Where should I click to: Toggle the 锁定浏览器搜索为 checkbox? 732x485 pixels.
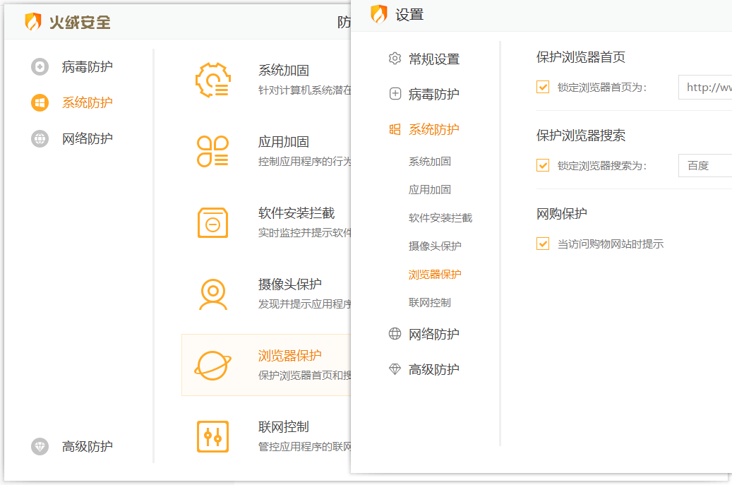(543, 166)
